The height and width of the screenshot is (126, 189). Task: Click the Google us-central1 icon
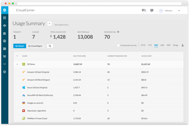[24, 103]
